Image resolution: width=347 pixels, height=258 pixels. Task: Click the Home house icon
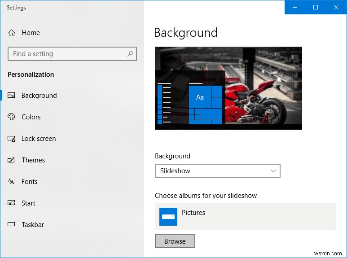click(x=12, y=33)
